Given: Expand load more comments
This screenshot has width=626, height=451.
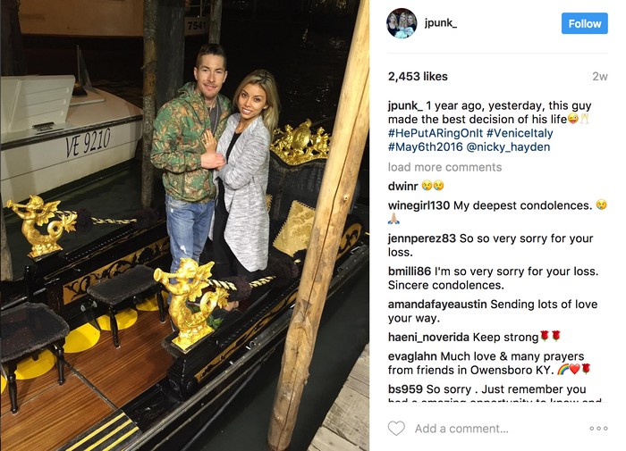Looking at the screenshot, I should tap(444, 167).
